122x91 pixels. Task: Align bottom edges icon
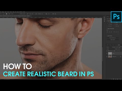point(118,32)
